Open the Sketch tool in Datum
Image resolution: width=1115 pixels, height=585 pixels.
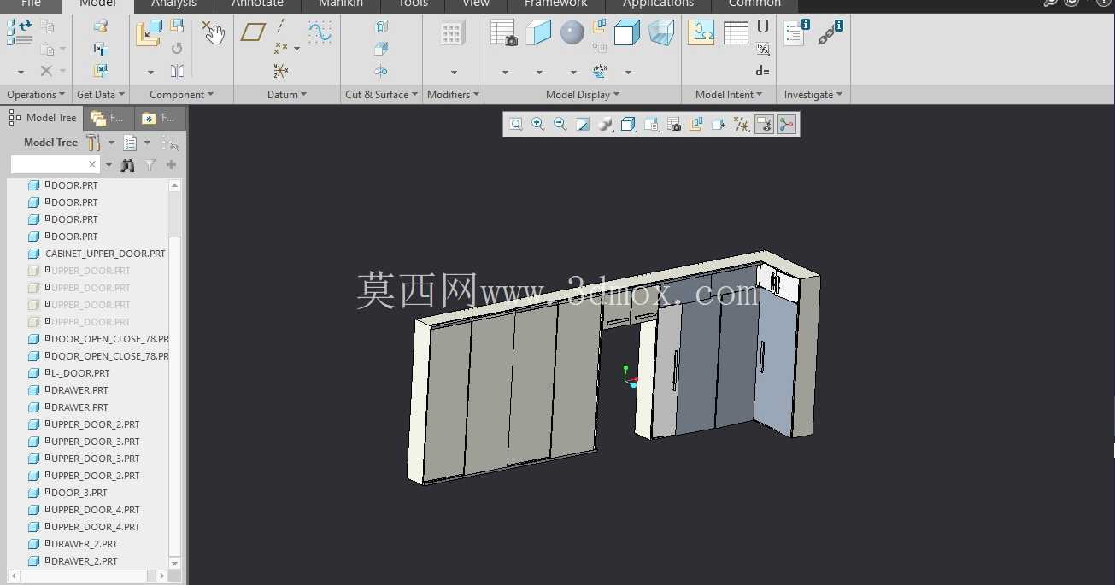(x=320, y=32)
